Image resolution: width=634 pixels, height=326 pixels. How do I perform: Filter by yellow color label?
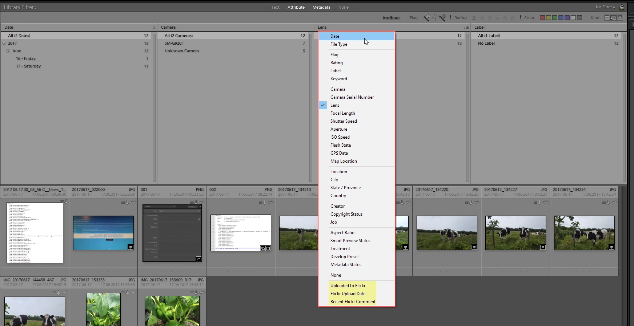tap(549, 18)
